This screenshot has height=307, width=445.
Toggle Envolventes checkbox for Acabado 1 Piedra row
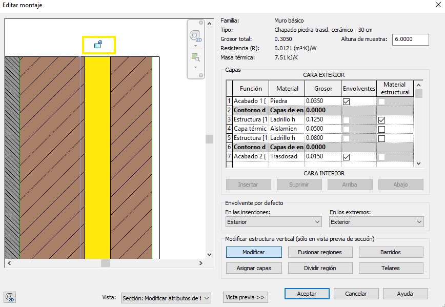coord(346,101)
